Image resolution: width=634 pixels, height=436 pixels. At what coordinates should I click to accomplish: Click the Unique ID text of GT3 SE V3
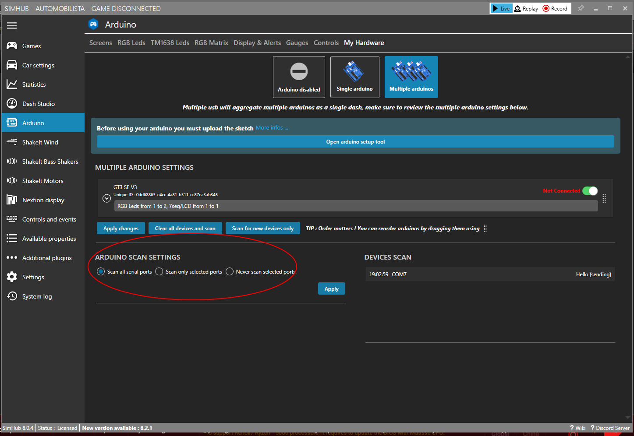(166, 195)
